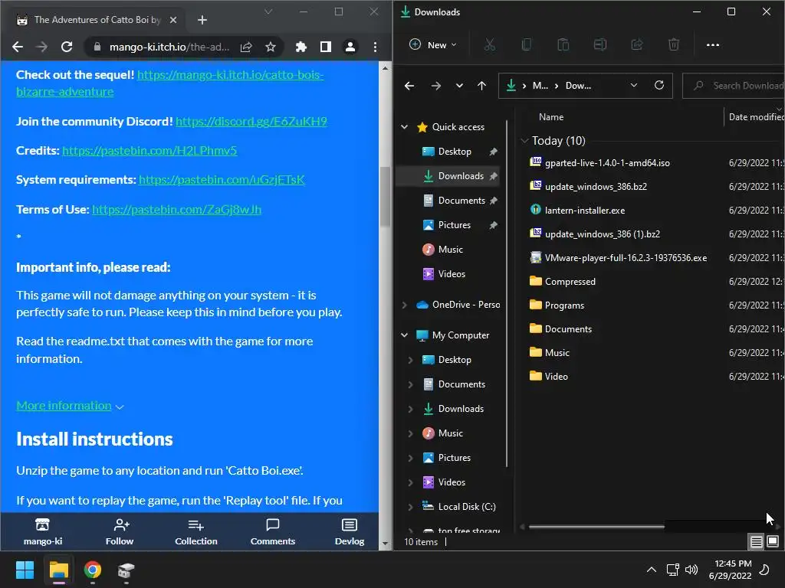The width and height of the screenshot is (785, 588).
Task: Toggle Chrome side panel icon
Action: 325,47
